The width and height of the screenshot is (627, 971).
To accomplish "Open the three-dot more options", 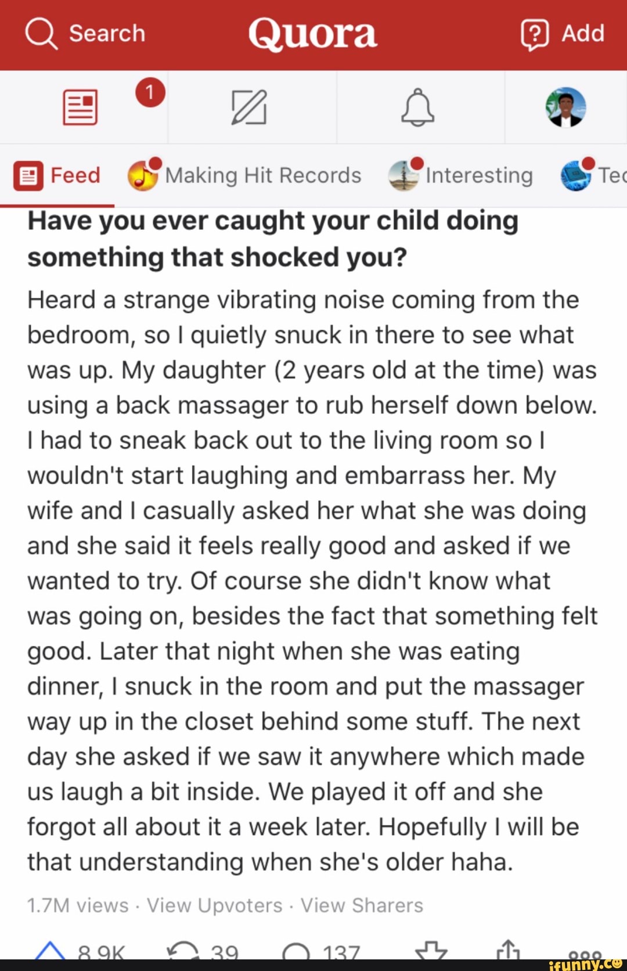I will point(585,952).
